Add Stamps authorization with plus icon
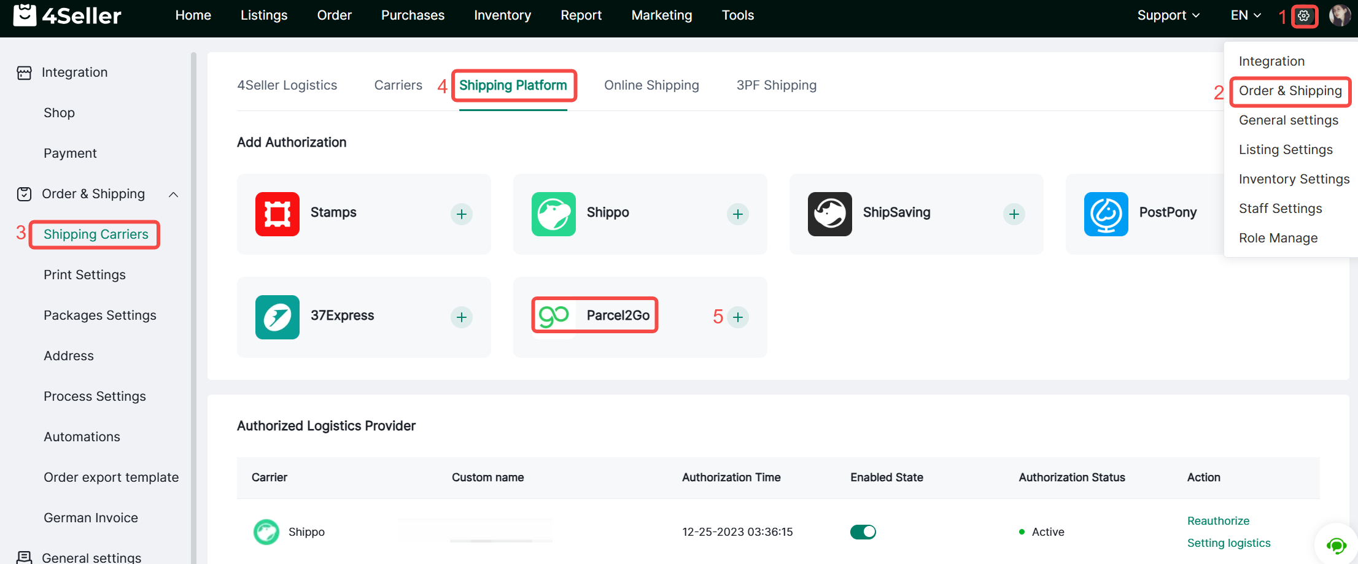Screen dimensions: 1358x564 (462, 214)
